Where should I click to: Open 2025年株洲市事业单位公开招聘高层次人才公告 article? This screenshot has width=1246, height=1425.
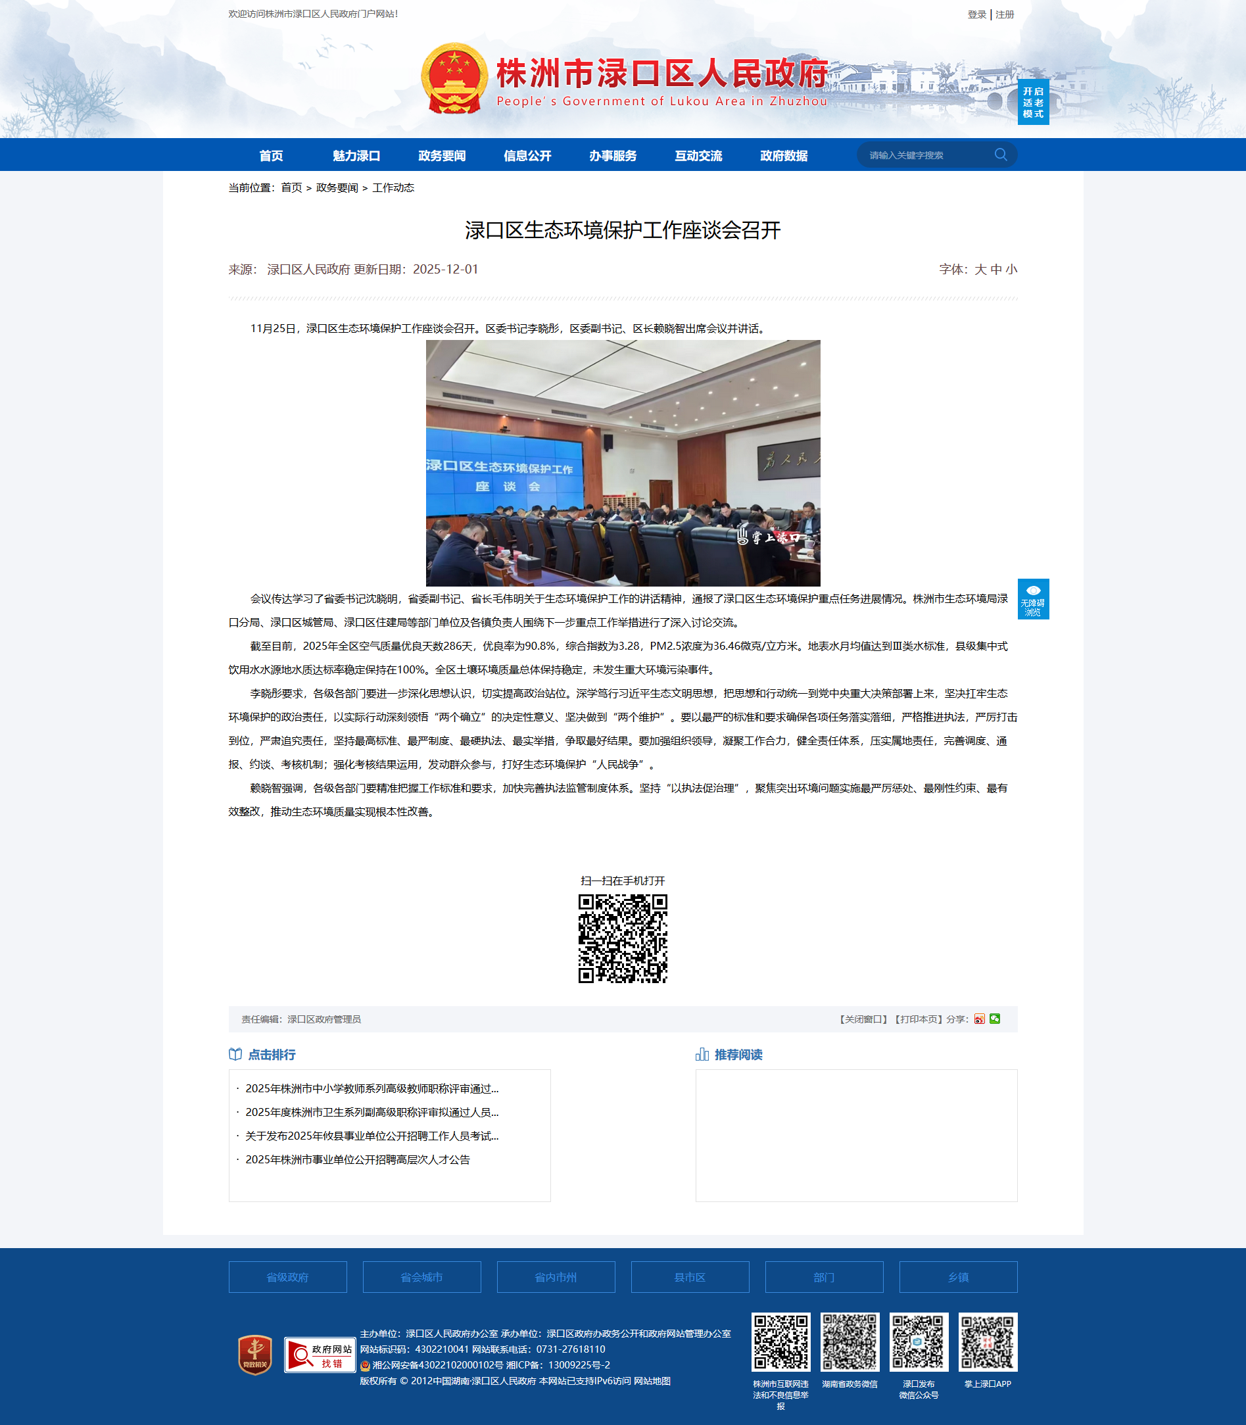(x=358, y=1159)
